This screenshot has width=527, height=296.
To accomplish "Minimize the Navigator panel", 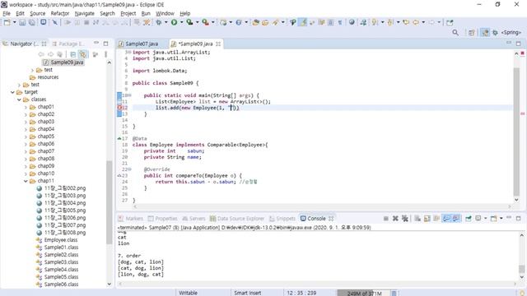I will (96, 44).
